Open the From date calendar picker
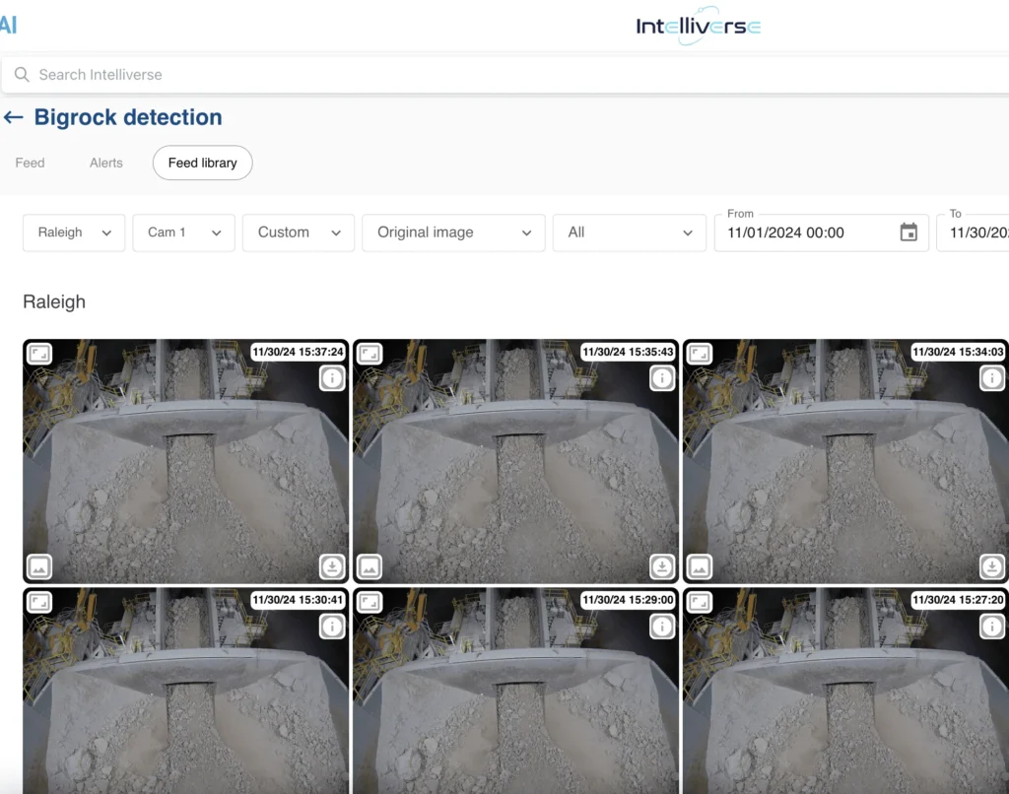The height and width of the screenshot is (794, 1009). pyautogui.click(x=908, y=232)
